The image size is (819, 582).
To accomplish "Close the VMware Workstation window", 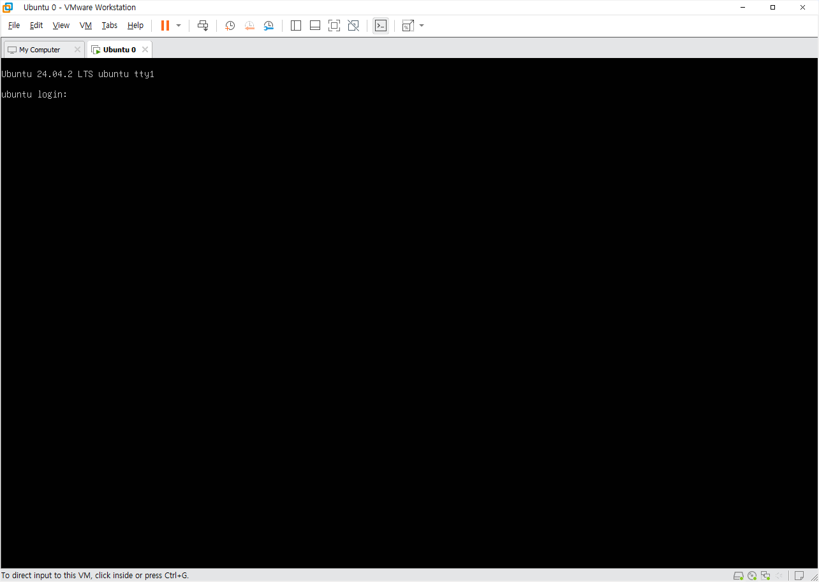I will click(802, 8).
